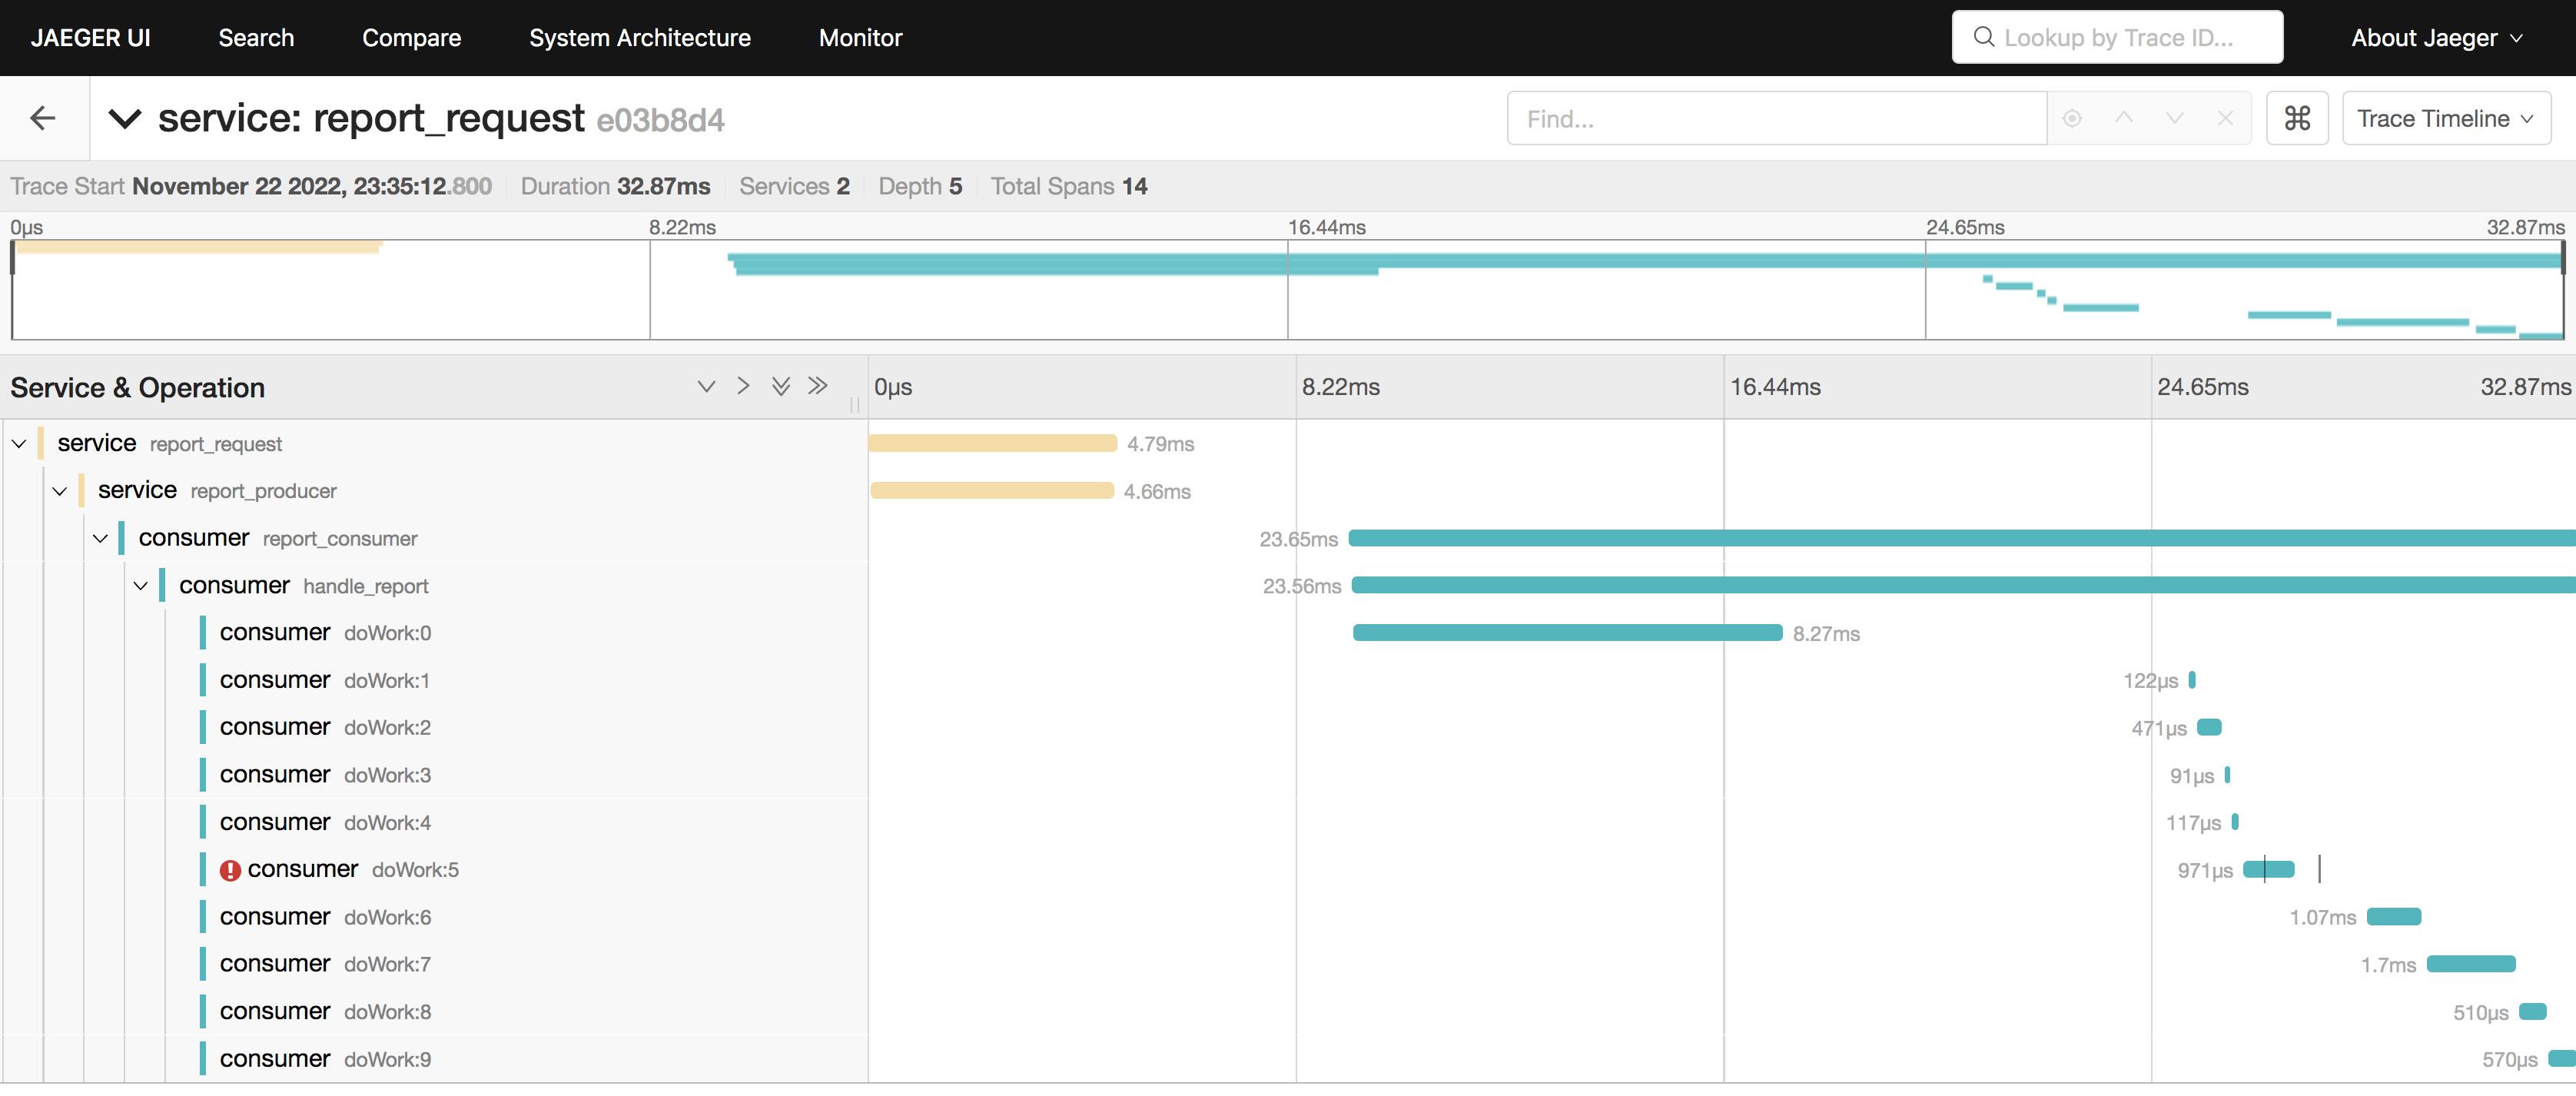
Task: Click the back arrow icon
Action: click(43, 119)
